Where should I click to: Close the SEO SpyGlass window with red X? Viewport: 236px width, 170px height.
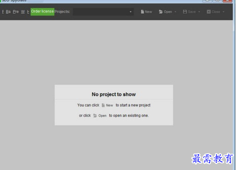pyautogui.click(x=227, y=1)
